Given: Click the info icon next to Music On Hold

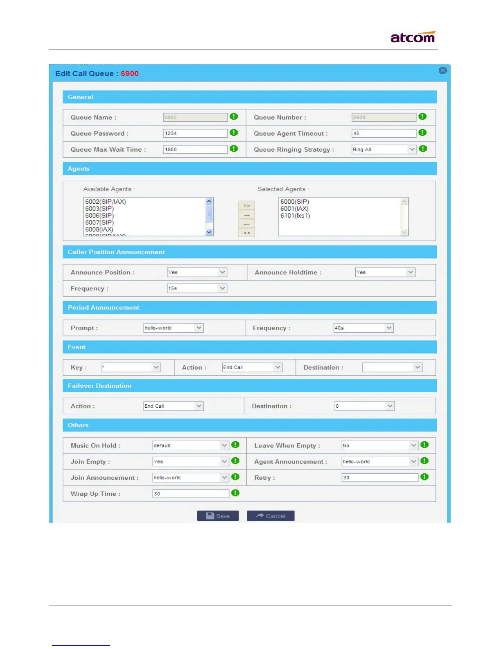Looking at the screenshot, I should pyautogui.click(x=235, y=445).
